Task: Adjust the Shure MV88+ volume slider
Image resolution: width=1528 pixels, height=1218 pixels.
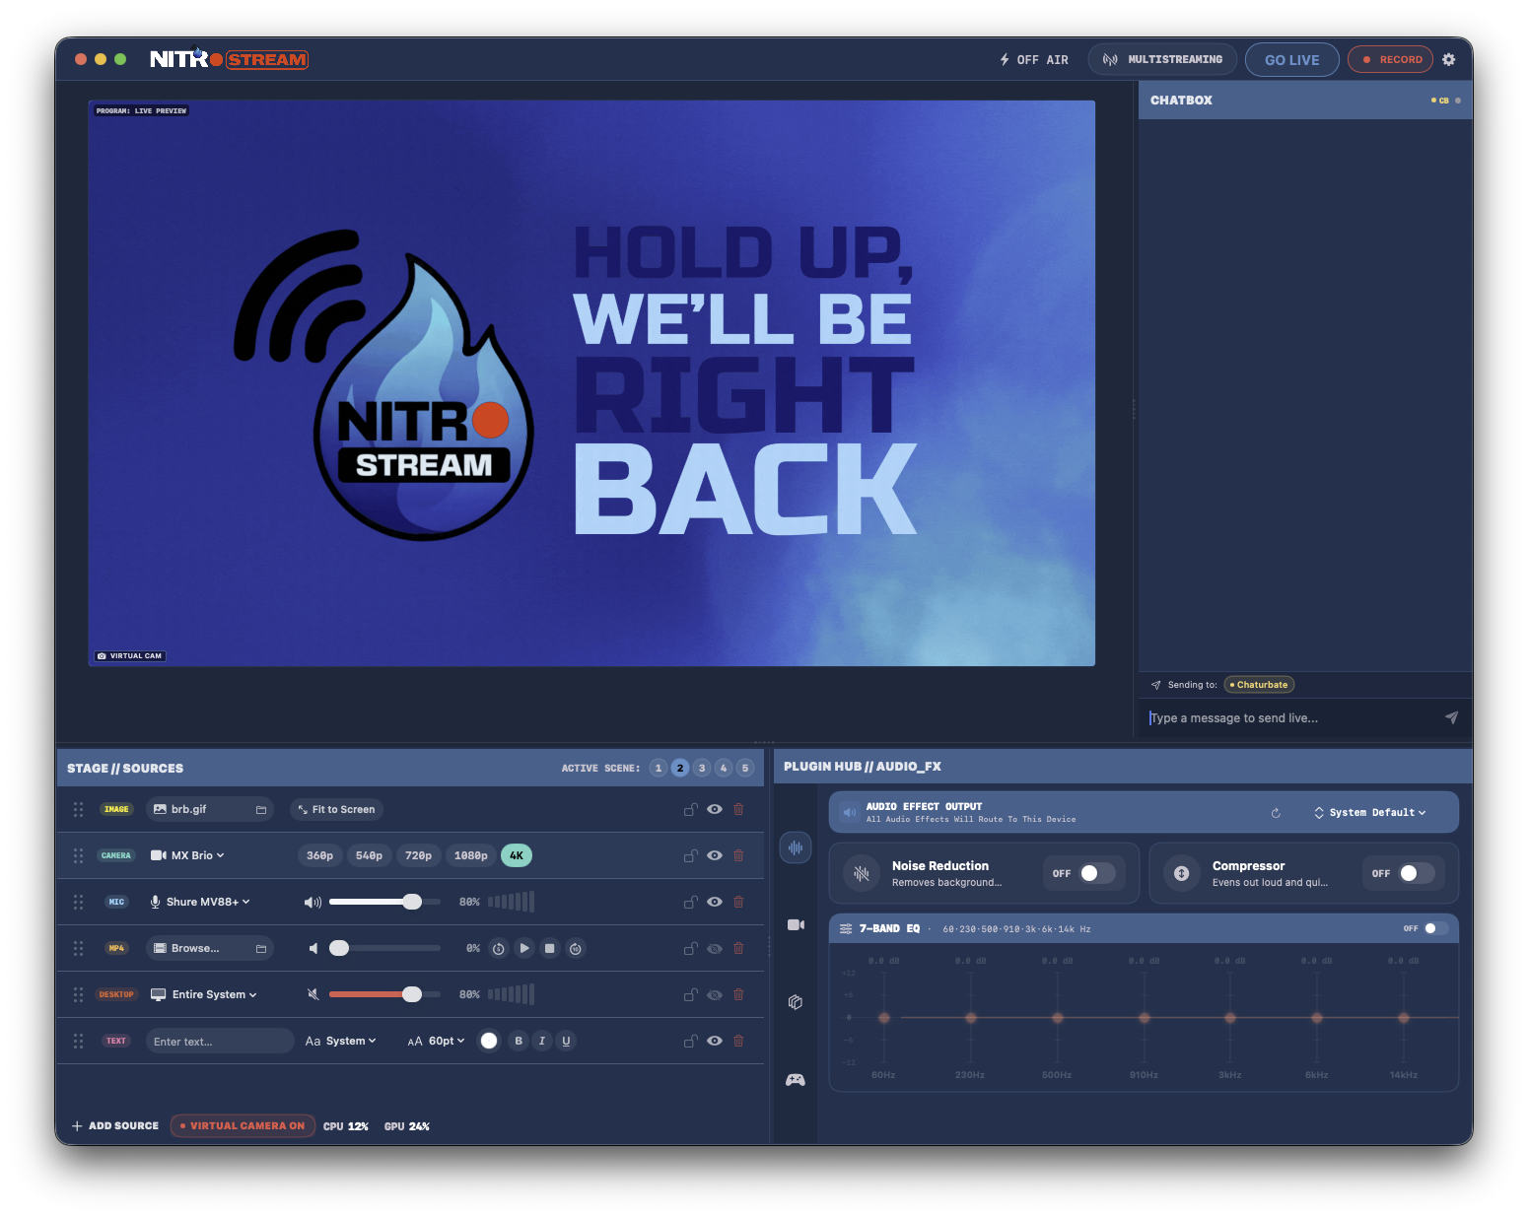Action: (384, 902)
